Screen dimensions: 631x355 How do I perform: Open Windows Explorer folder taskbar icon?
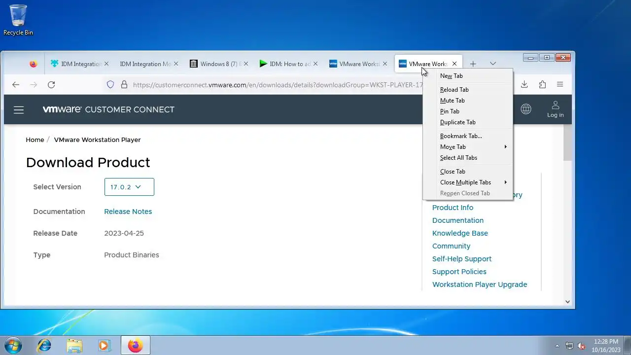74,346
